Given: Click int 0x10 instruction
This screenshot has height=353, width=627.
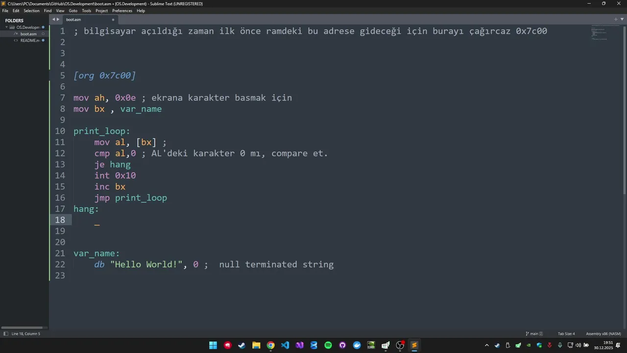Looking at the screenshot, I should point(115,176).
